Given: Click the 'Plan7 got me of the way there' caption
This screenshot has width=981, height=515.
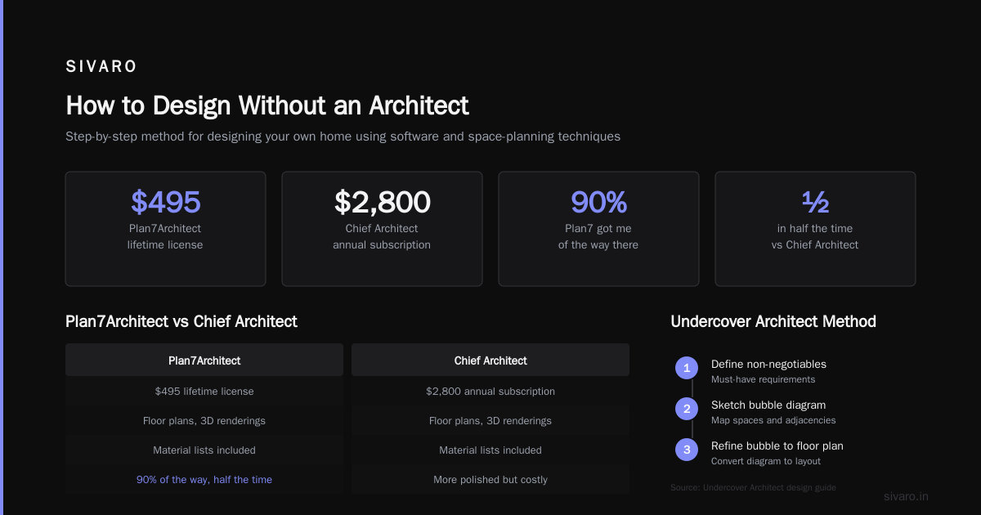Looking at the screenshot, I should point(598,236).
